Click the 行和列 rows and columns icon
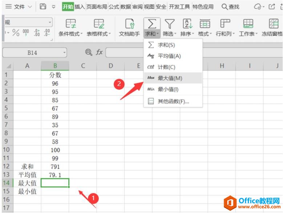This screenshot has height=213, width=283. click(x=225, y=24)
